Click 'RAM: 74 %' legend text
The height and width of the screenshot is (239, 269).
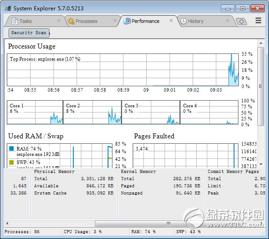click(29, 149)
